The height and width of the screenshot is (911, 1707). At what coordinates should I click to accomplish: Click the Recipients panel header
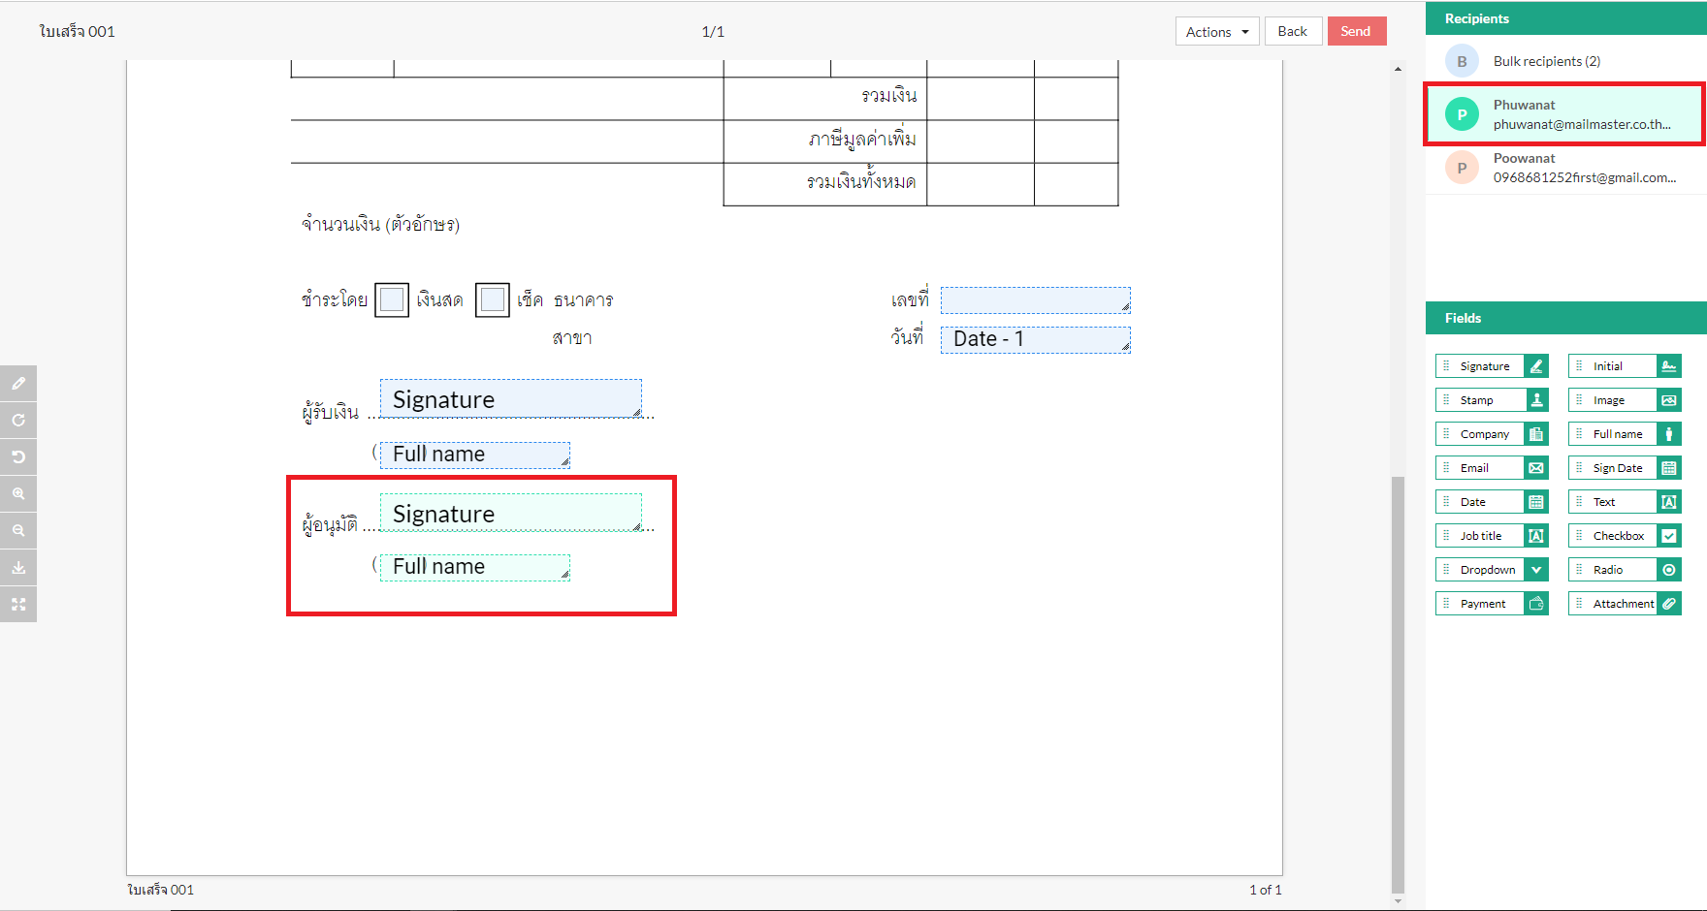tap(1566, 18)
